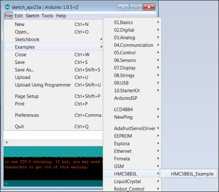The height and width of the screenshot is (192, 219).
Task: Expand the 06.Sensors examples
Action: point(133,60)
